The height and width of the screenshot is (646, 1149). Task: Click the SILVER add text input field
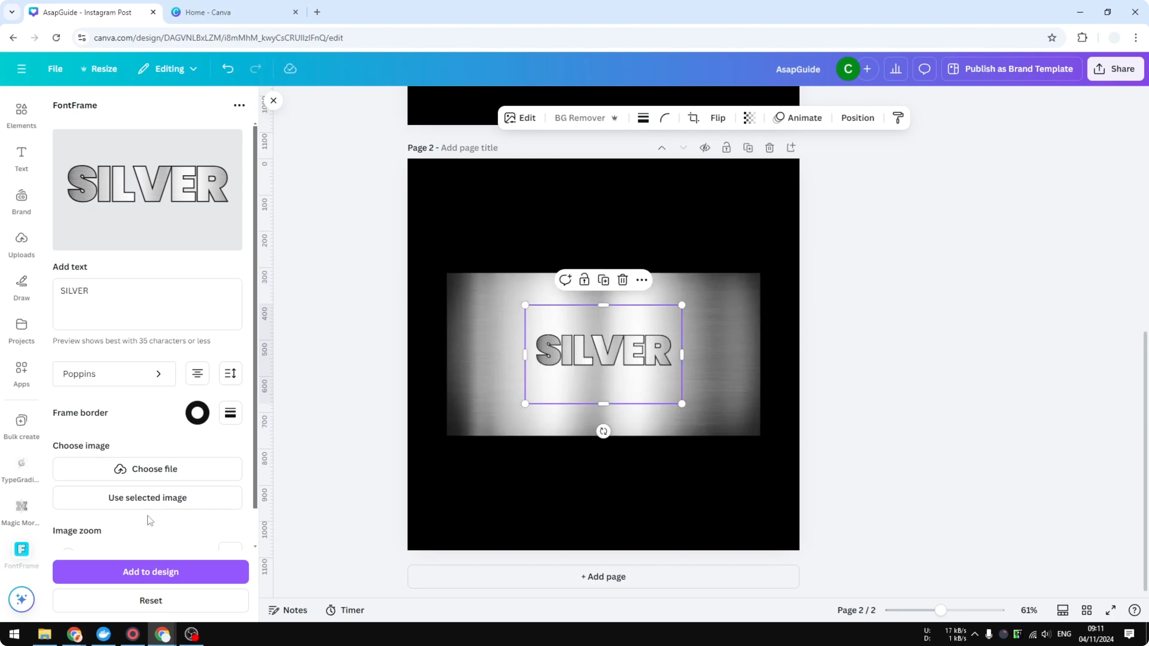point(147,304)
